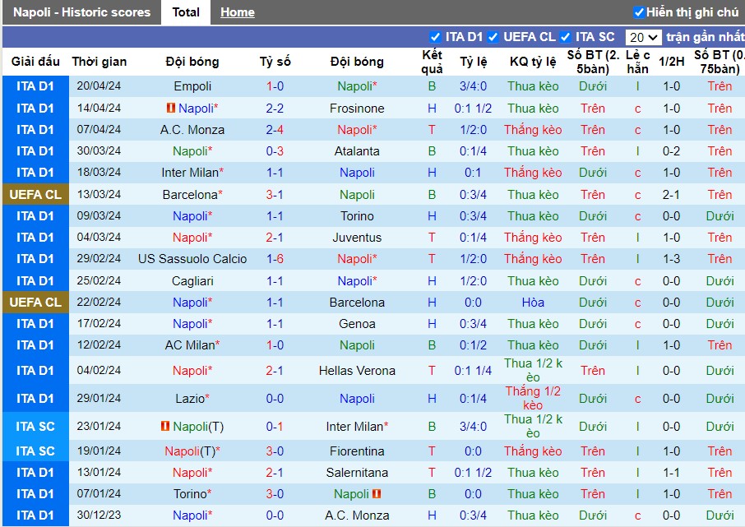Open A.C. Monza team on 07/04/24 row
The height and width of the screenshot is (527, 745).
192,130
